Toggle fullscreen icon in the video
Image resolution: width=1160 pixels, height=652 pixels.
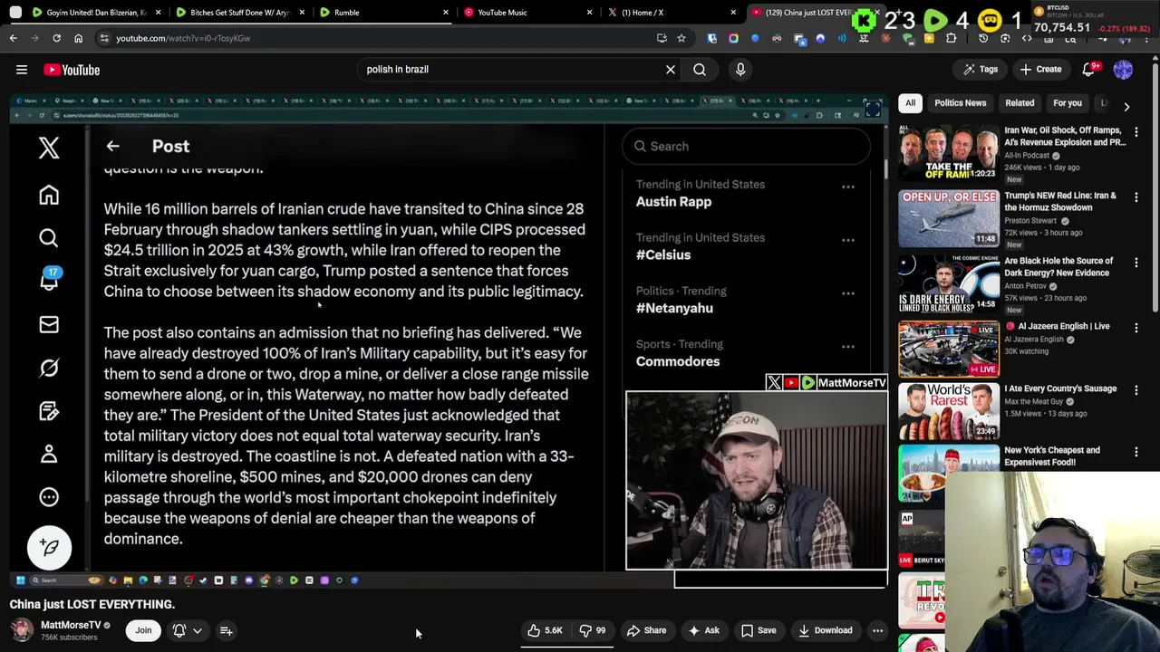pos(873,110)
